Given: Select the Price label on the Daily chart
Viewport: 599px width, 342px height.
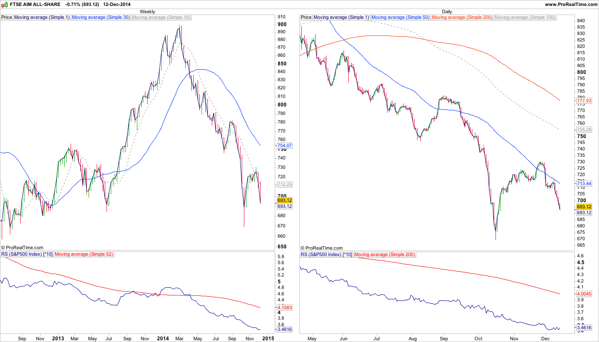Looking at the screenshot, I should pyautogui.click(x=306, y=18).
